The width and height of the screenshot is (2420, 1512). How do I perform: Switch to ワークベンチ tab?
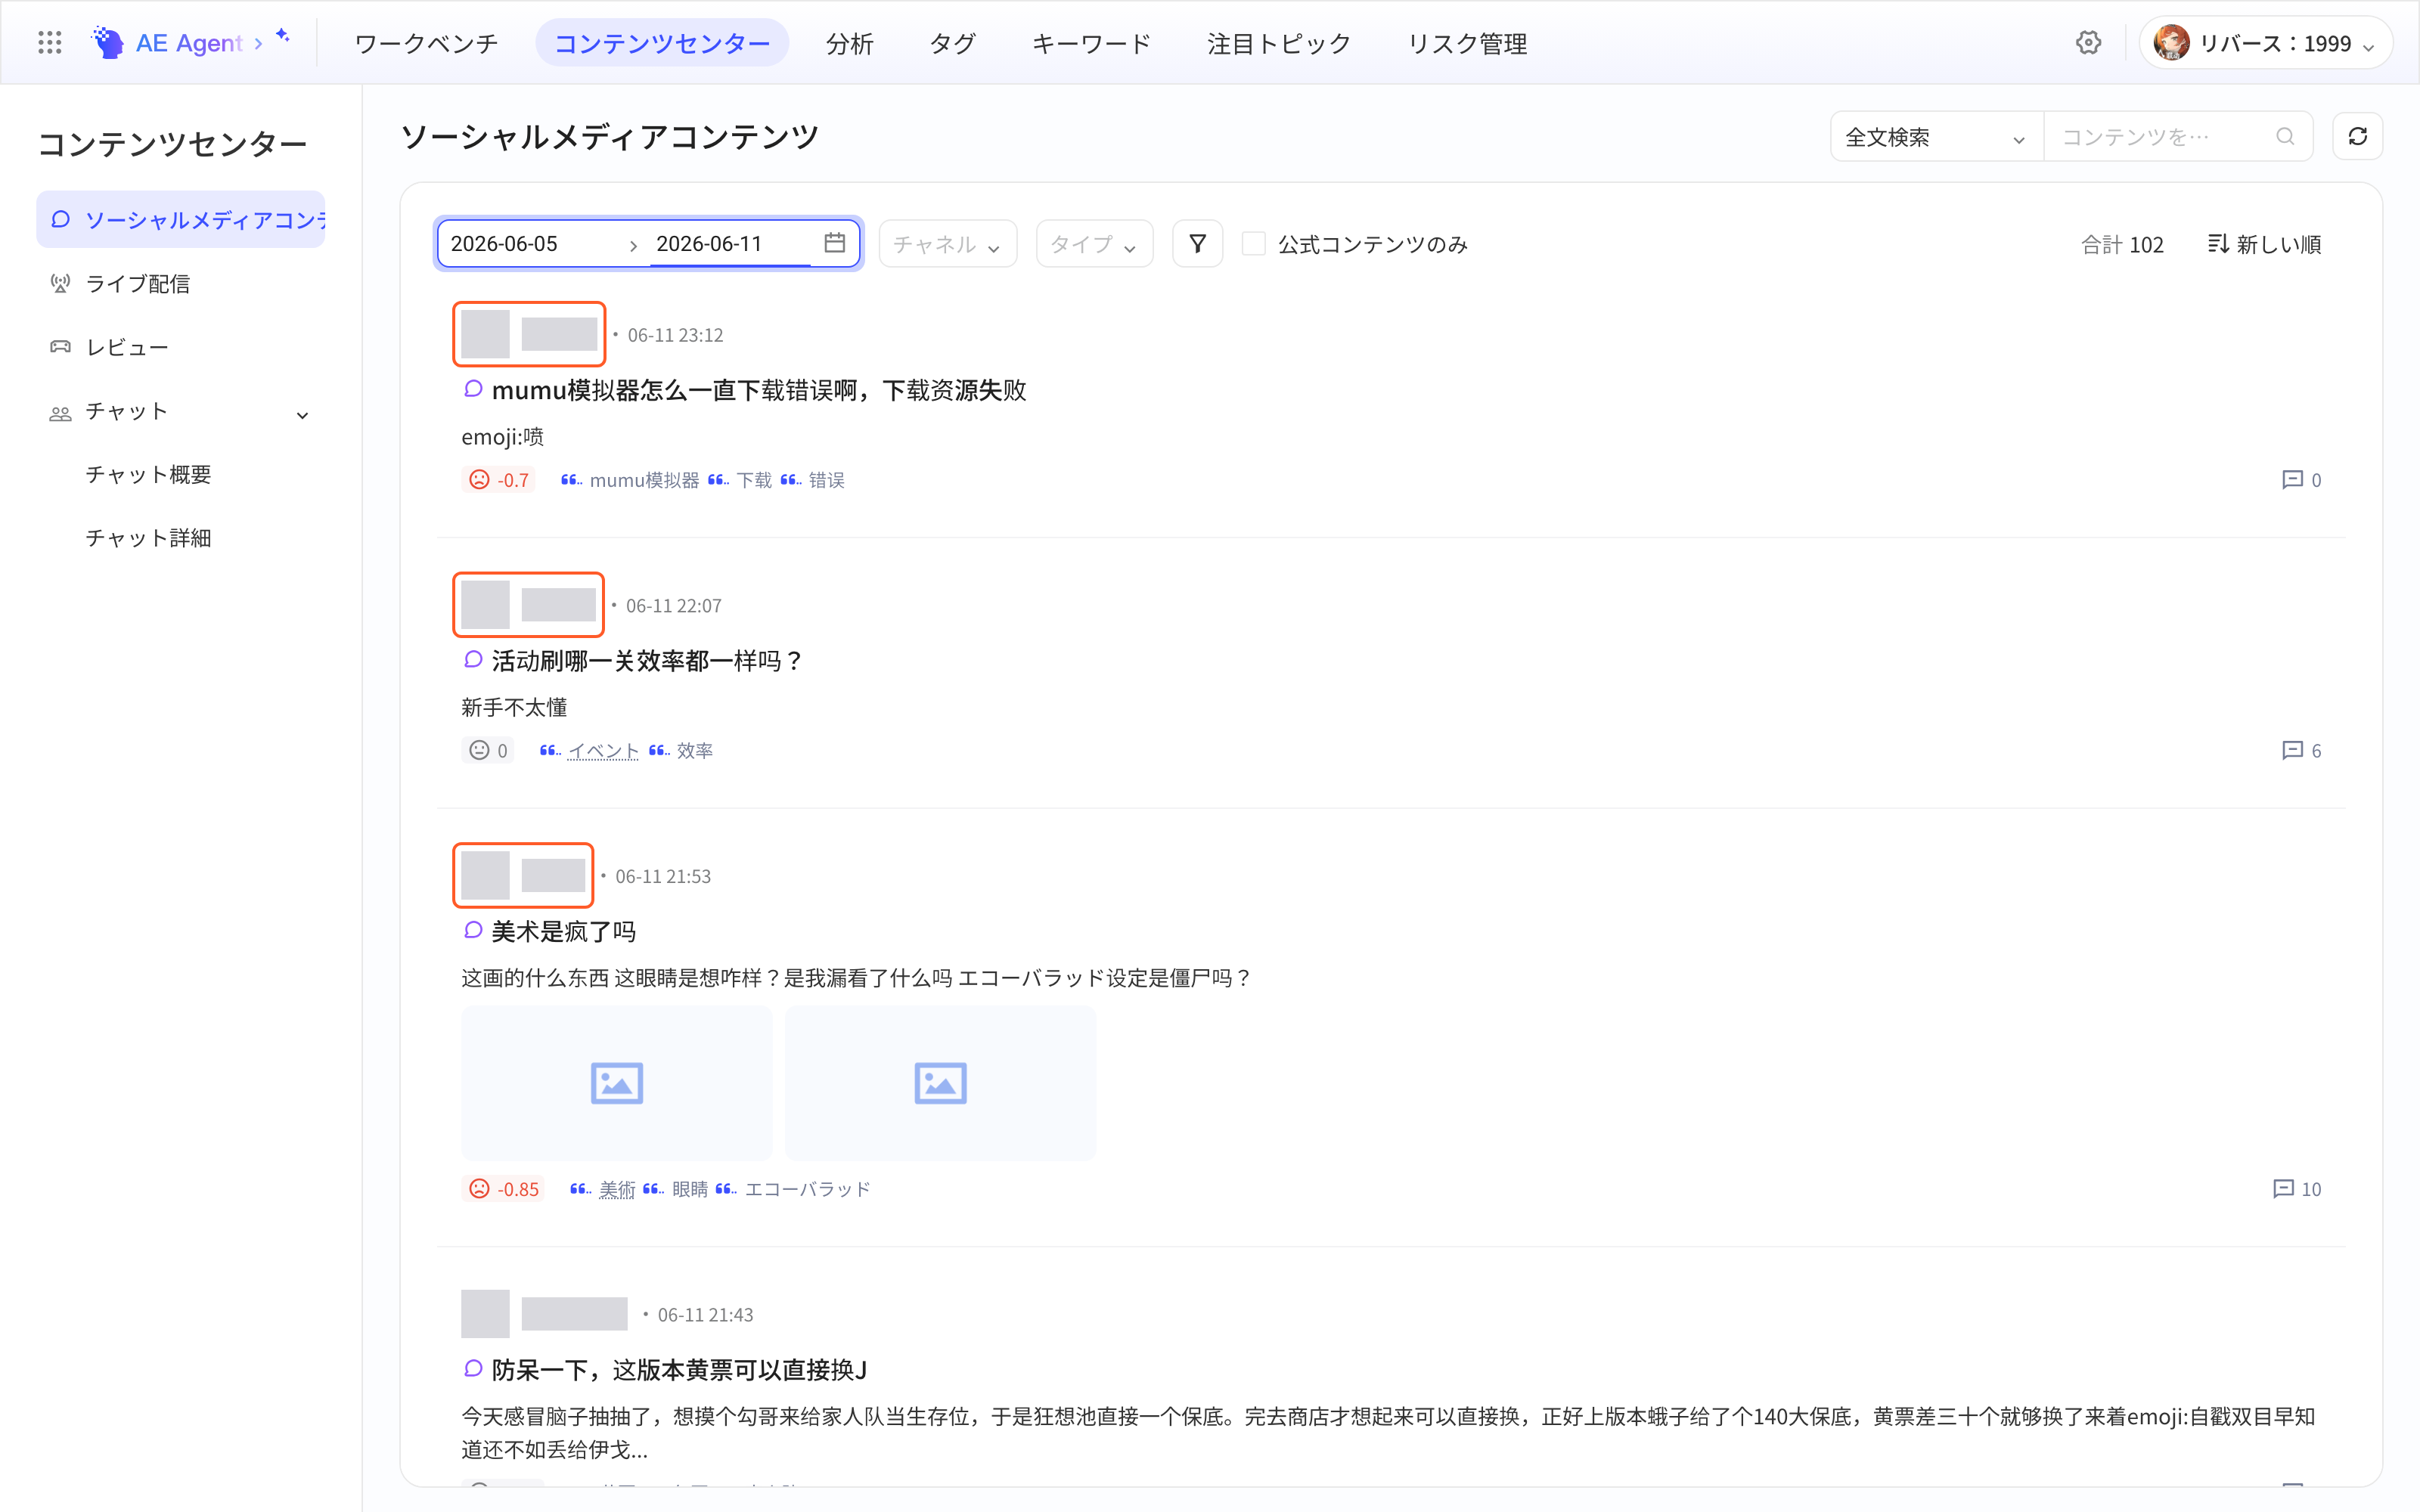click(x=426, y=43)
